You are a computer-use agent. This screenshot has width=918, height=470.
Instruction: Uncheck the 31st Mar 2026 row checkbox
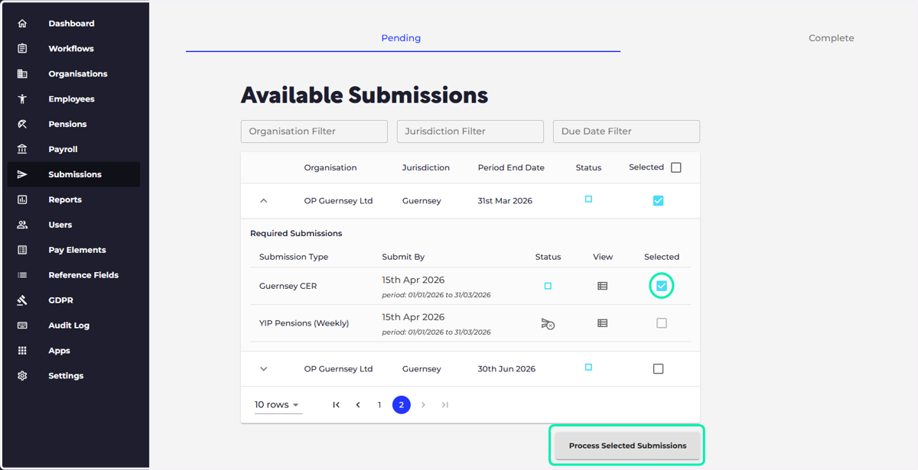tap(659, 200)
